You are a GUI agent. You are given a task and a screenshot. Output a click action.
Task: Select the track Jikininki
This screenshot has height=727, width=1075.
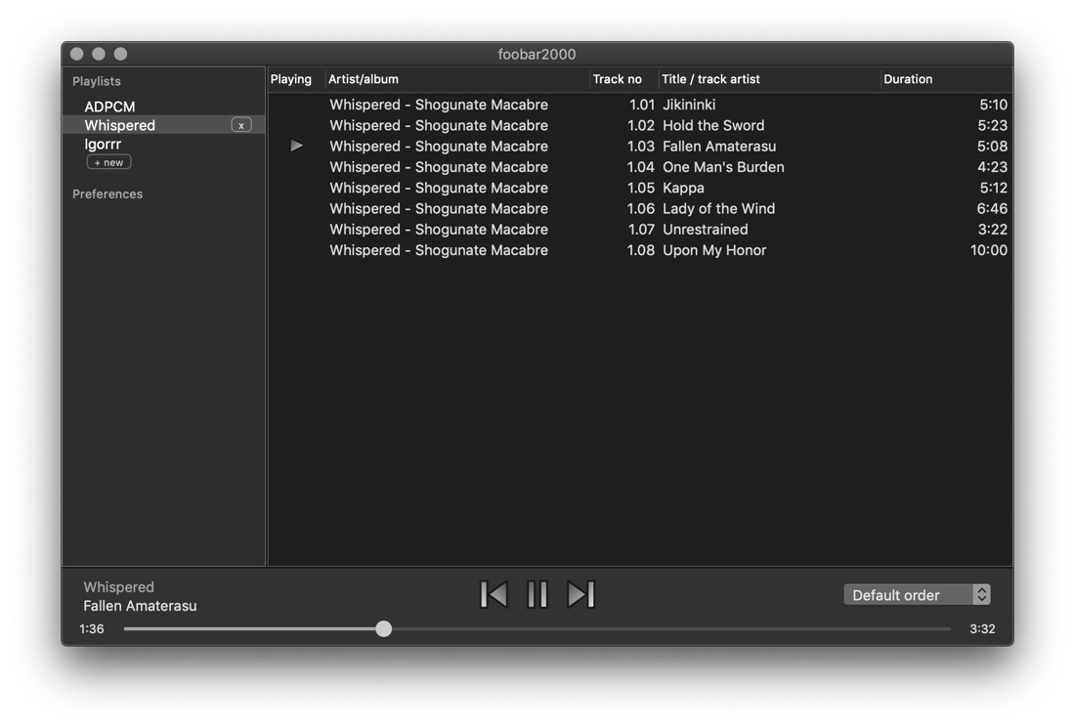pos(689,105)
